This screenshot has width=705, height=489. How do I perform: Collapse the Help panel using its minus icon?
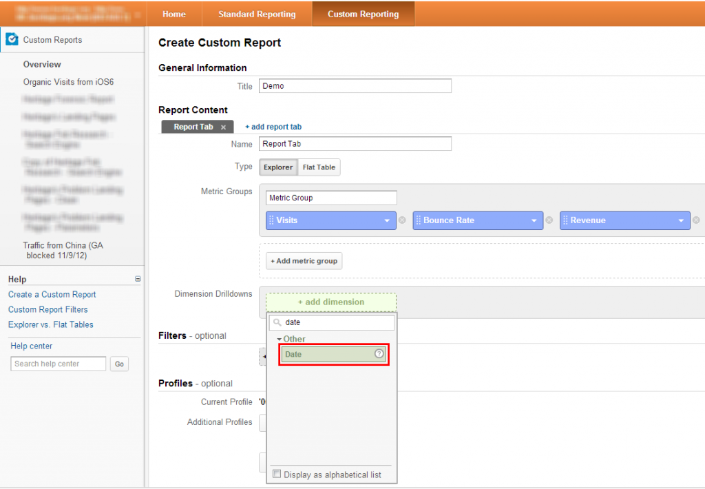pos(138,279)
